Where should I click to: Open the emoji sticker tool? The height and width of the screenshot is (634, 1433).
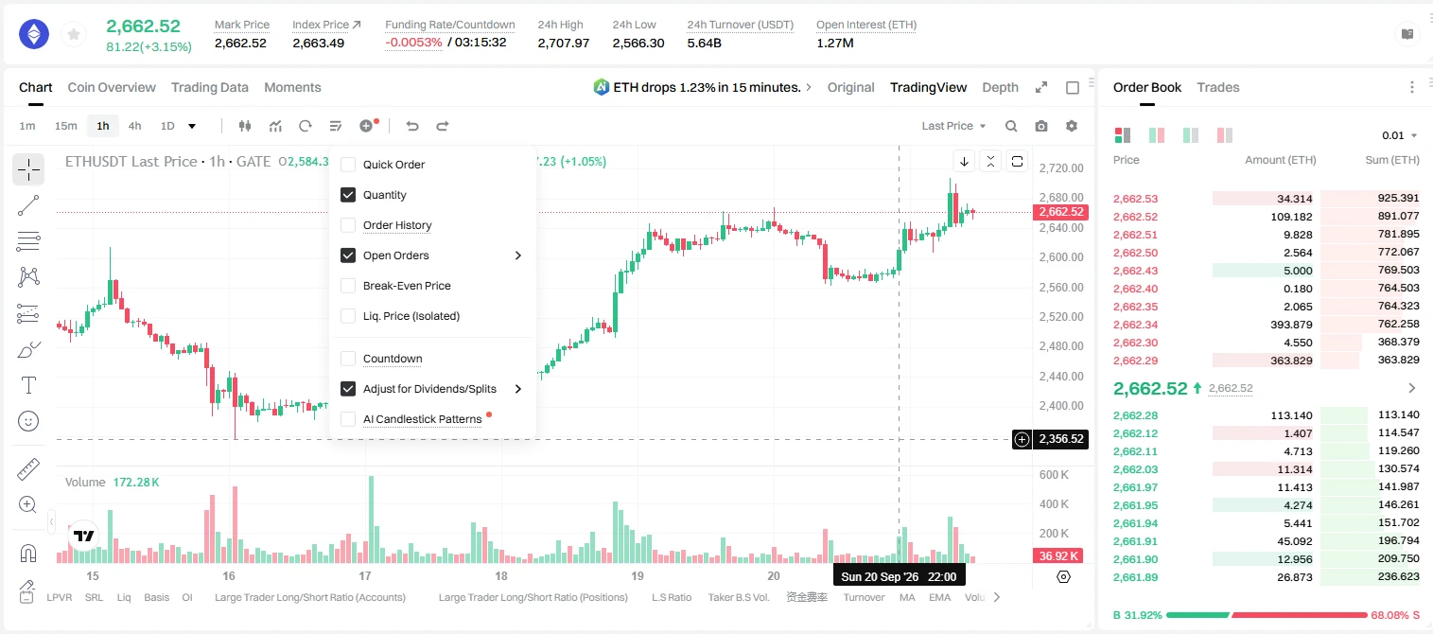tap(28, 421)
